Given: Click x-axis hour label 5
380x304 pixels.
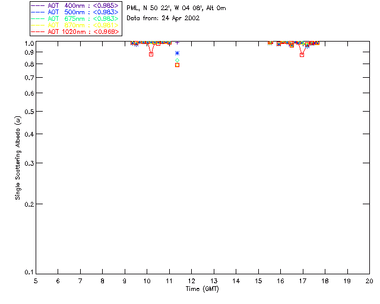Looking at the screenshot, I should click(x=36, y=281).
